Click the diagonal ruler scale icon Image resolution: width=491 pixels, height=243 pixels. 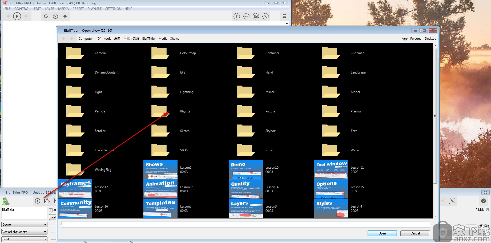click(x=452, y=201)
